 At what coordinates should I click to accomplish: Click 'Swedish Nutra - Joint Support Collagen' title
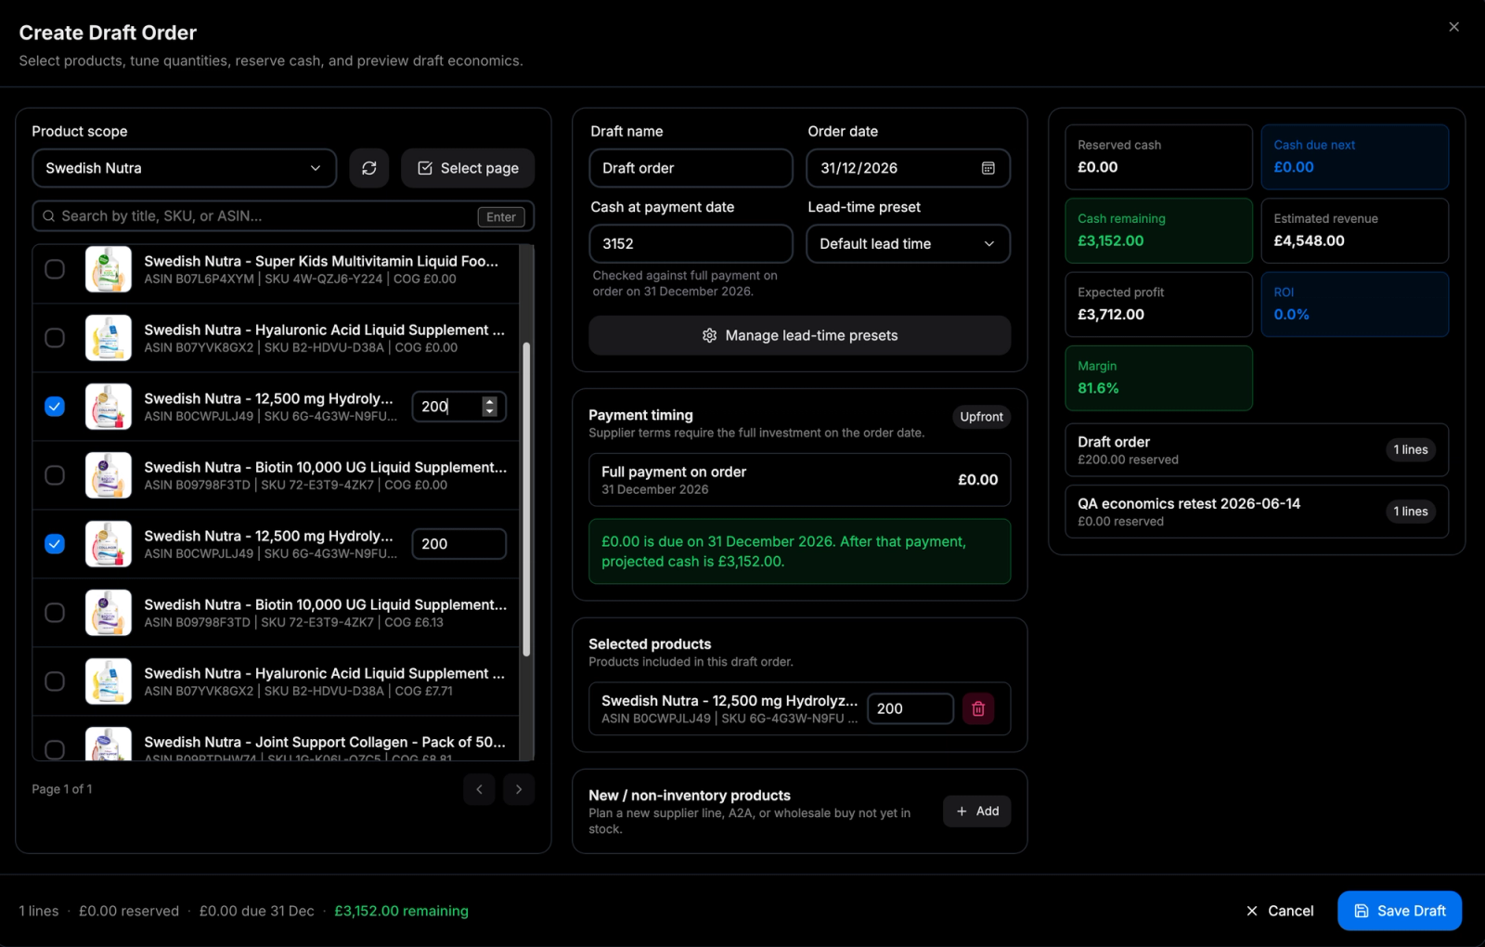click(325, 742)
